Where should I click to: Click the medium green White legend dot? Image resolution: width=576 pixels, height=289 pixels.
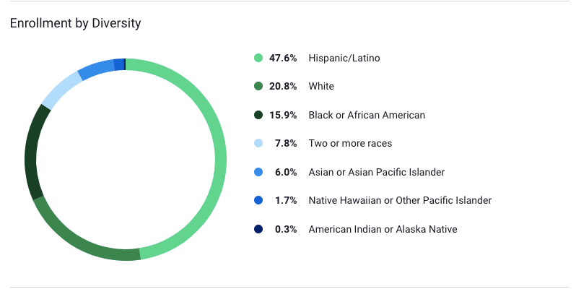(x=258, y=86)
